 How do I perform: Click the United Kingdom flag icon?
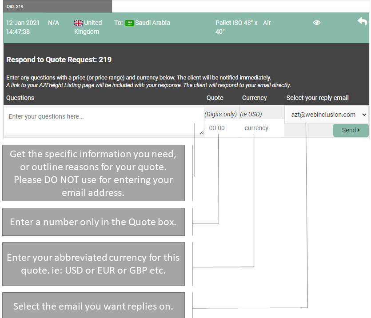coord(78,23)
